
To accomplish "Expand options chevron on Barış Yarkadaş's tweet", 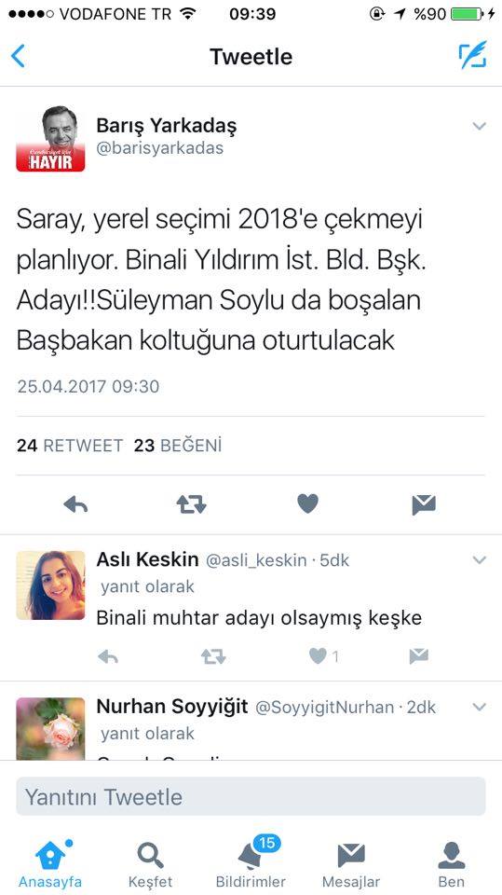I will pos(479,126).
